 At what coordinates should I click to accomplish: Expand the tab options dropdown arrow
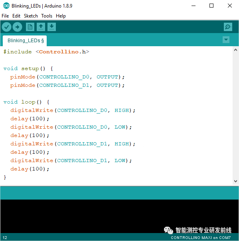(226, 40)
